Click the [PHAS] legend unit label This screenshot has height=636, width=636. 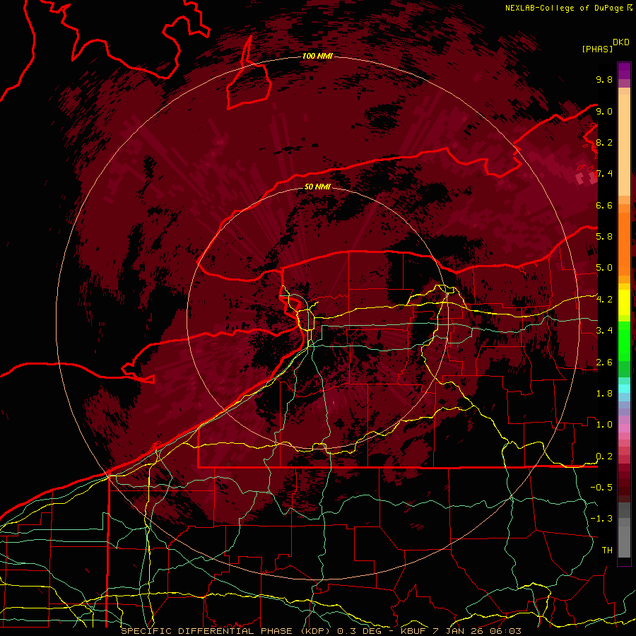tap(597, 49)
